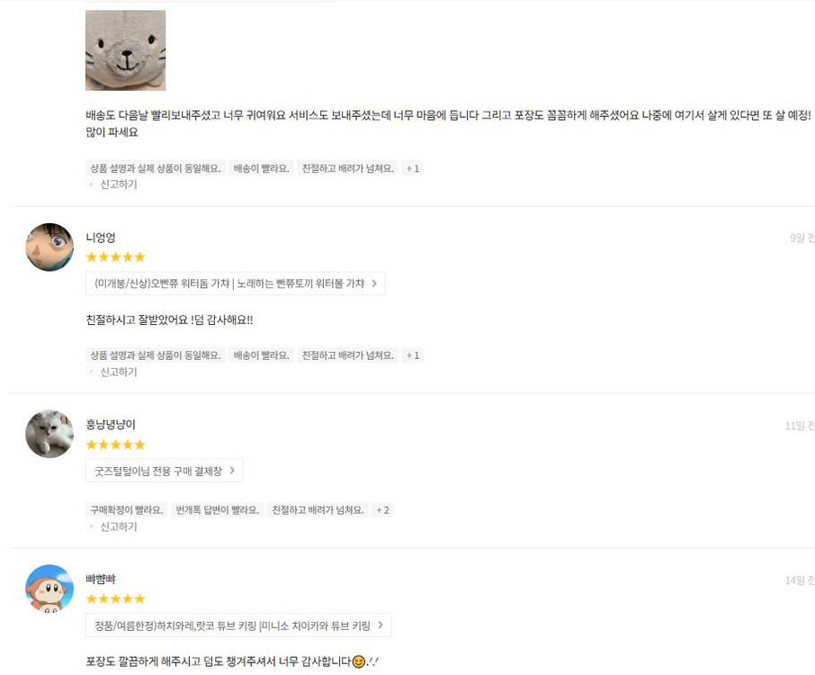This screenshot has height=675, width=815.
Task: Click the star rating under 빠뺨빠
Action: (115, 598)
